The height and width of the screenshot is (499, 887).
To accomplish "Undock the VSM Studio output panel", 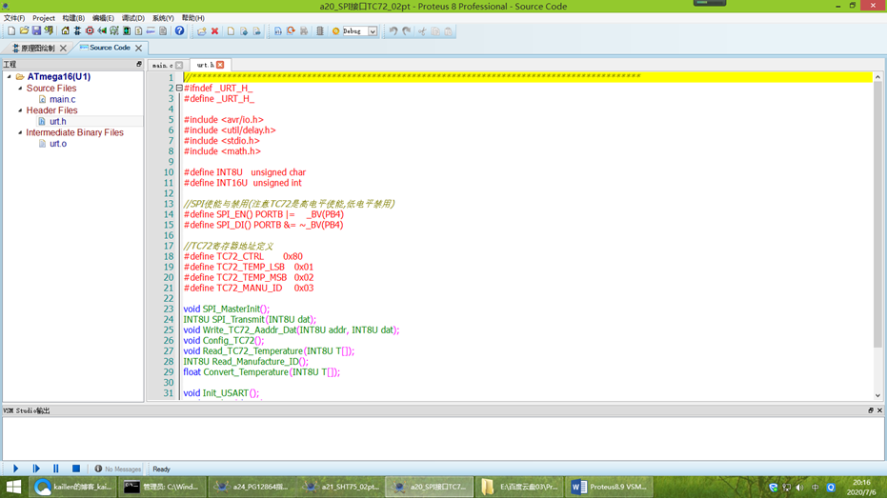I will click(871, 410).
